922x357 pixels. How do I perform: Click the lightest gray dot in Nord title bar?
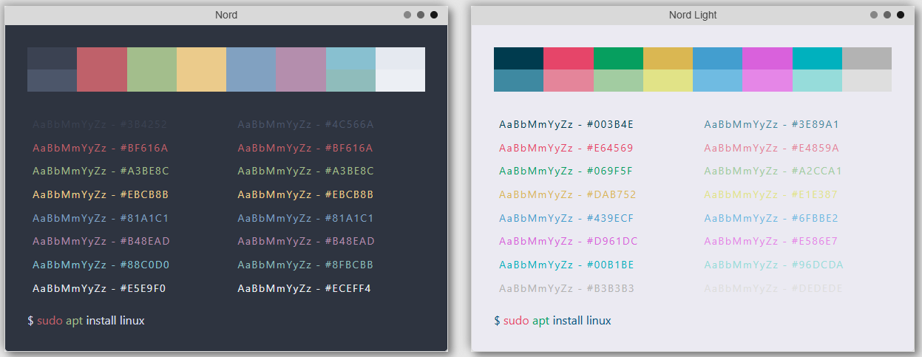point(407,15)
